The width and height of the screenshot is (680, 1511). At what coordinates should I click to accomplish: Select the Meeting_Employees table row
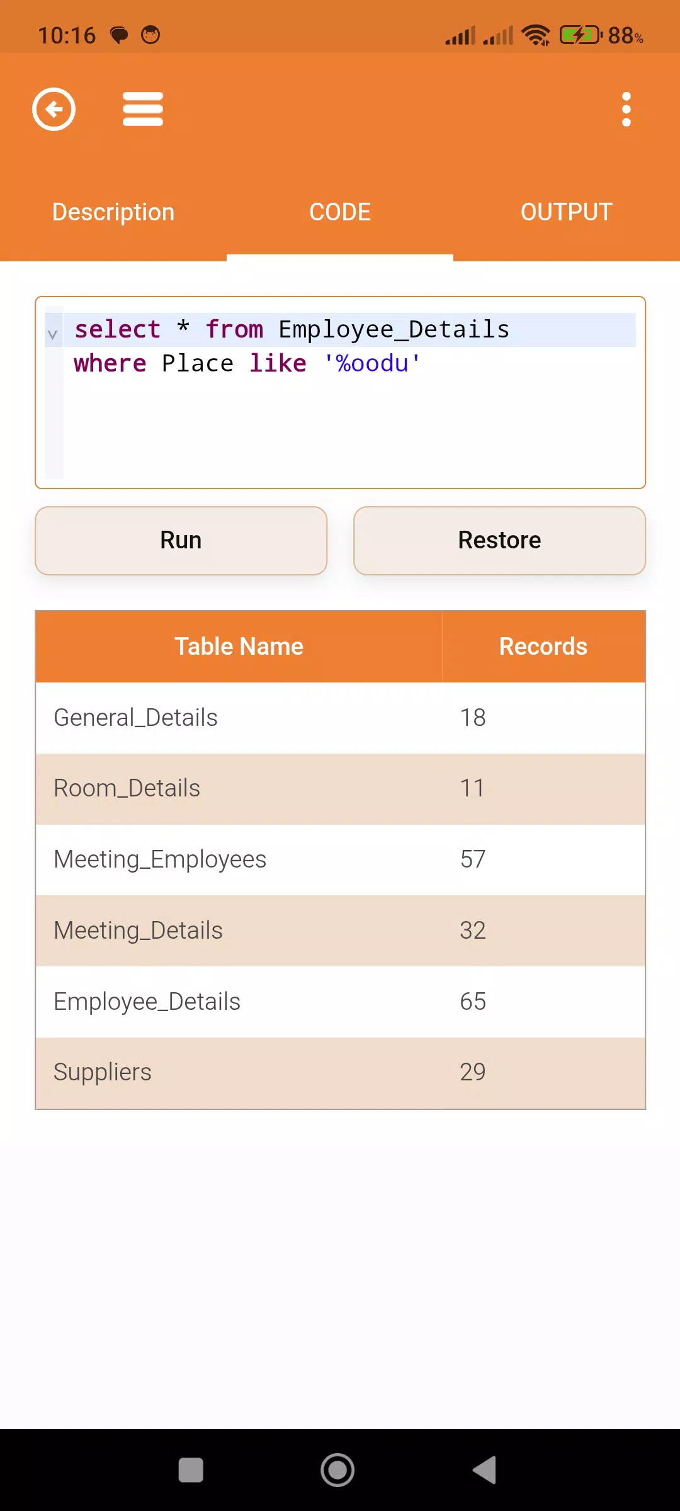[341, 859]
